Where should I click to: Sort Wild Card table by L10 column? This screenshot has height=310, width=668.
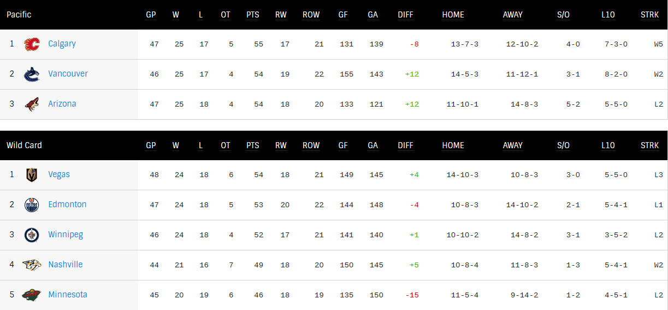[x=608, y=145]
